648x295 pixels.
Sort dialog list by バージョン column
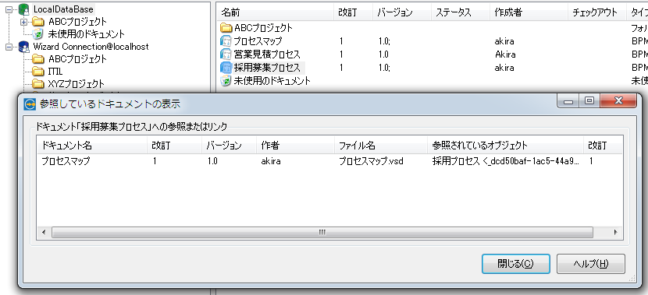(230, 146)
